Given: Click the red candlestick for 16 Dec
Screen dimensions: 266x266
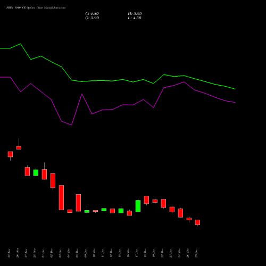Looking at the screenshot, I should point(129,213).
